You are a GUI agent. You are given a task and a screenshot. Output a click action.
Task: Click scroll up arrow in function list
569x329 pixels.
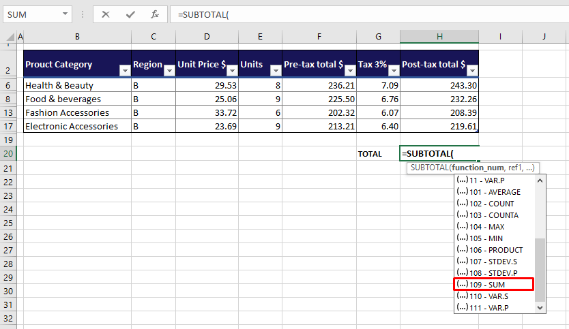[x=540, y=181]
